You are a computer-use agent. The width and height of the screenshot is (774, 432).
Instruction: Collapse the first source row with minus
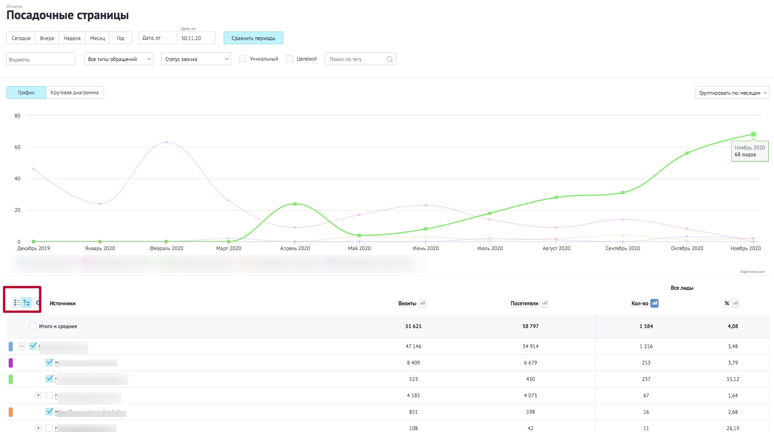[22, 346]
